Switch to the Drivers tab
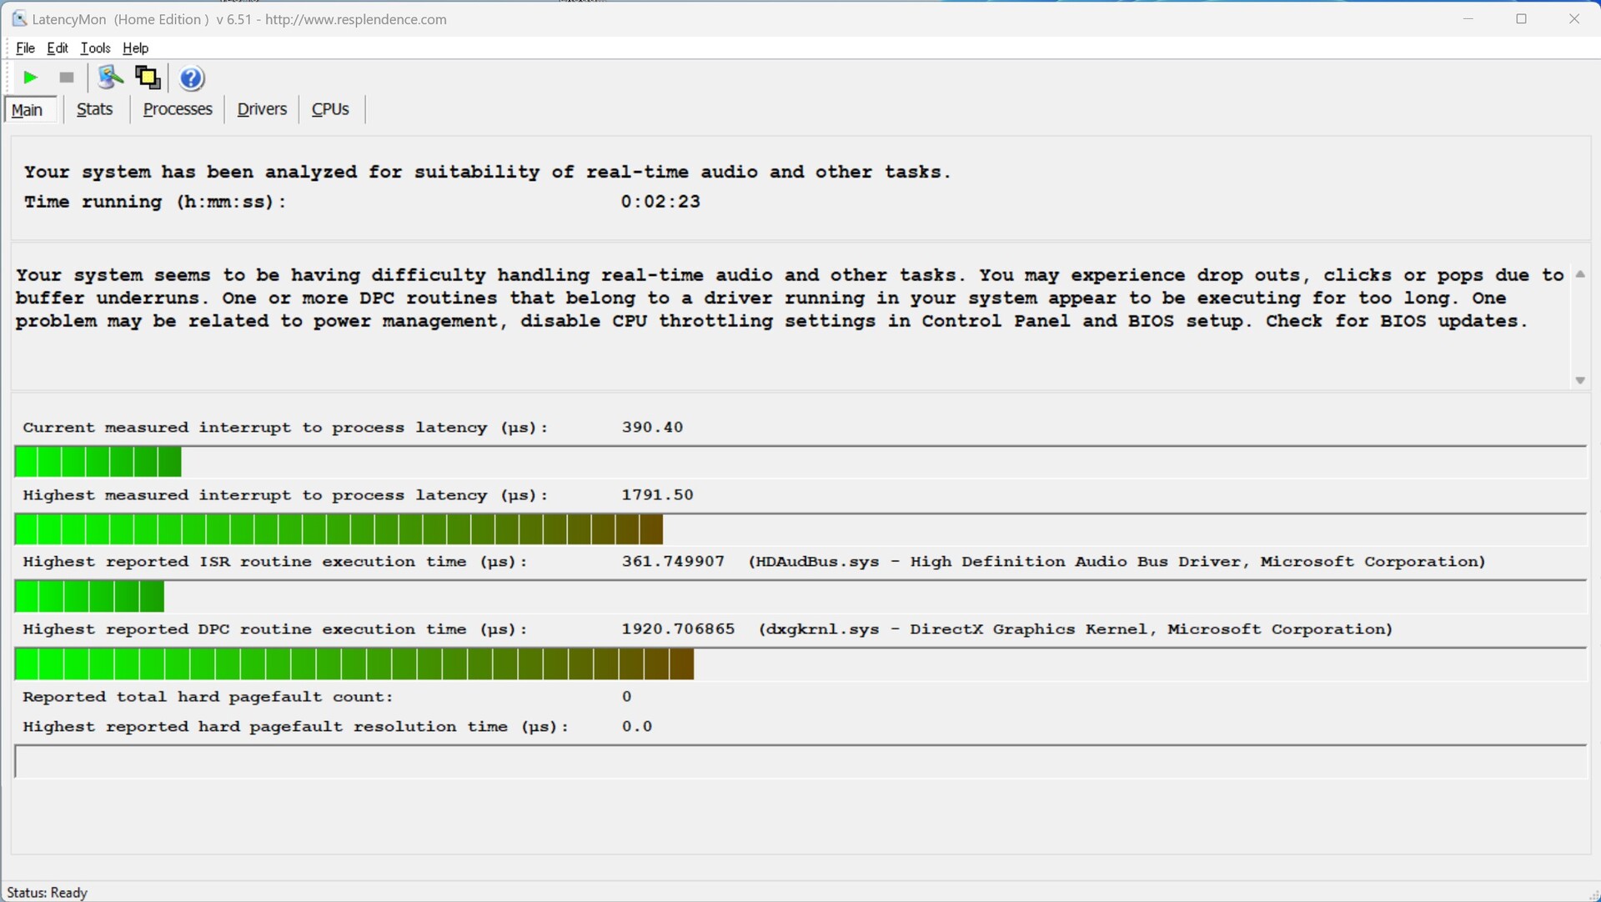 (x=262, y=109)
